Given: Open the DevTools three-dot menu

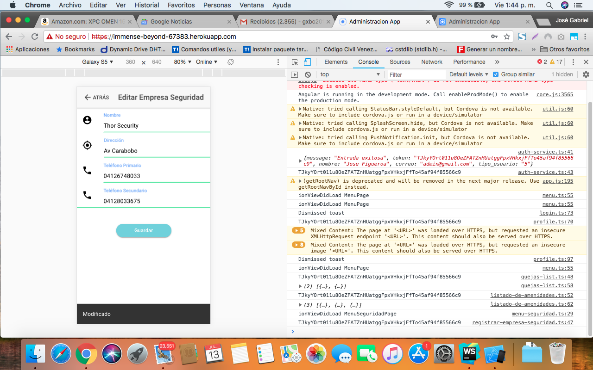Looking at the screenshot, I should pyautogui.click(x=573, y=62).
